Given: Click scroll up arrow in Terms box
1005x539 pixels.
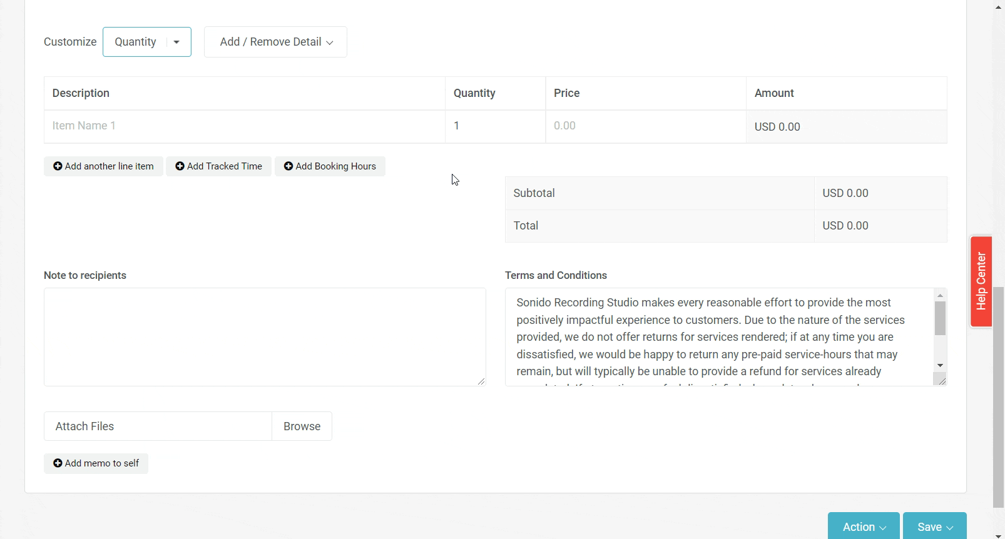Looking at the screenshot, I should 940,295.
